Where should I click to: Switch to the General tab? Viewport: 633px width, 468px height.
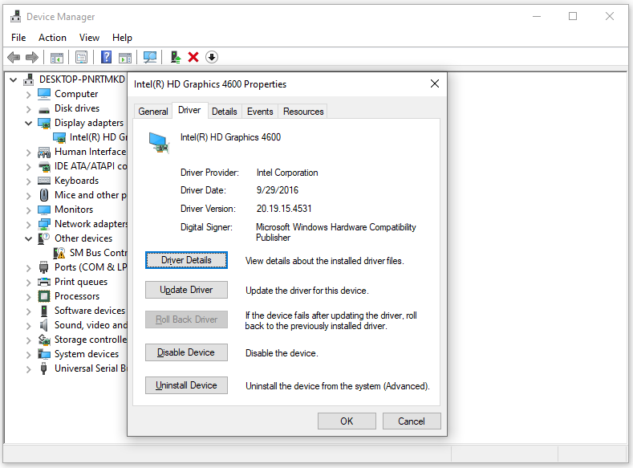pyautogui.click(x=153, y=112)
